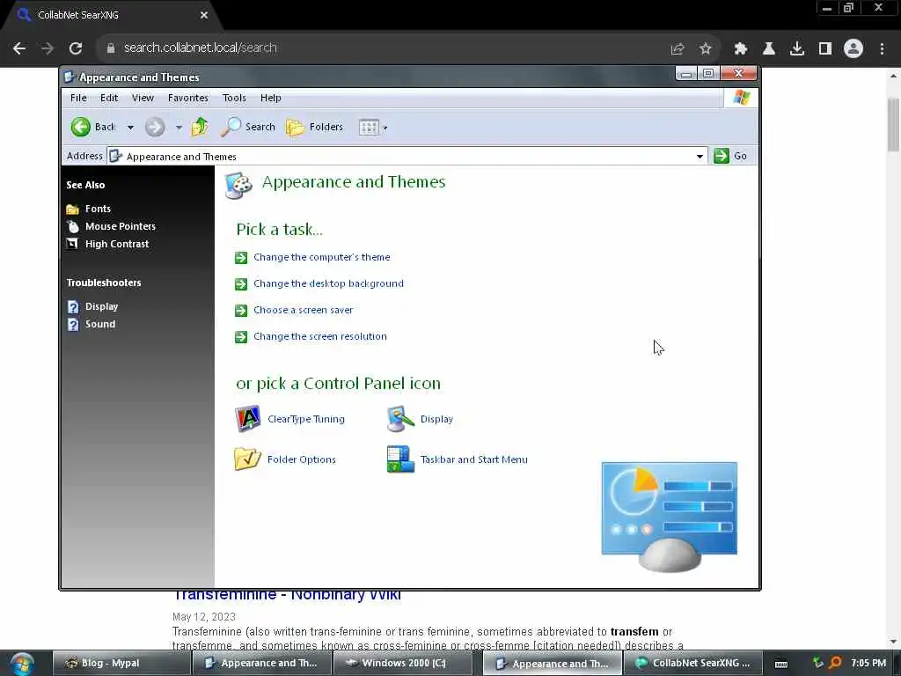This screenshot has height=676, width=901.
Task: Open the Sound troubleshooter help icon
Action: pyautogui.click(x=73, y=324)
